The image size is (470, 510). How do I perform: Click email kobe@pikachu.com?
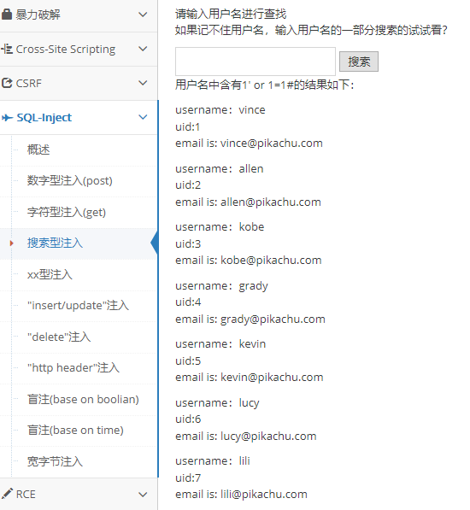click(x=271, y=261)
